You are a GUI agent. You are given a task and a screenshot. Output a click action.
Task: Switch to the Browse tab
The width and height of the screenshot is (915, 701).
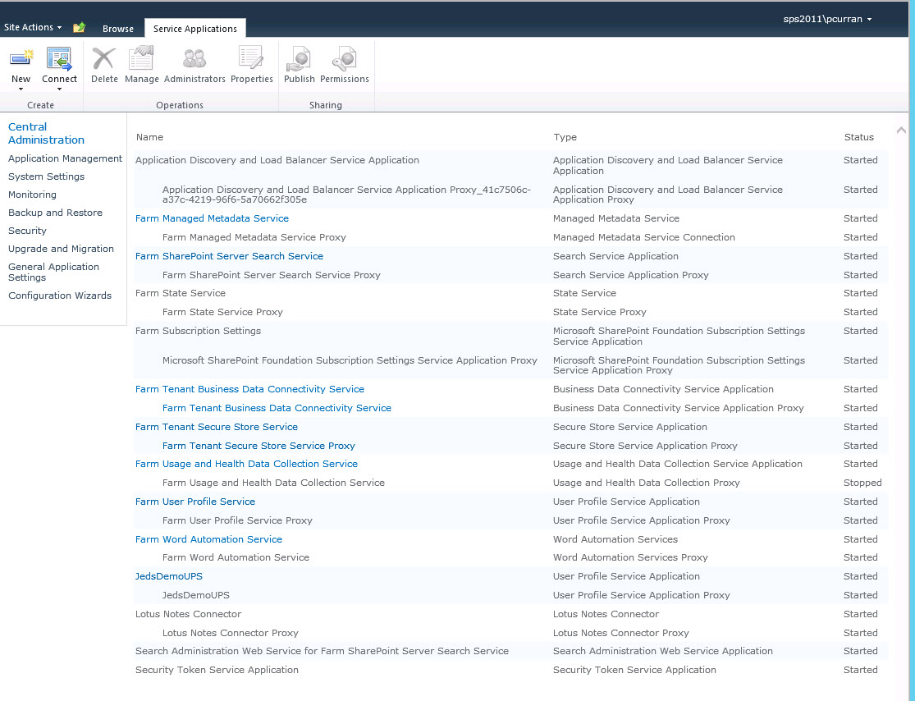coord(117,28)
